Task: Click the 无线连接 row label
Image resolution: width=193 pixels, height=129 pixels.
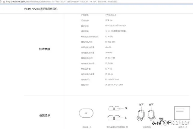Action: [85, 20]
